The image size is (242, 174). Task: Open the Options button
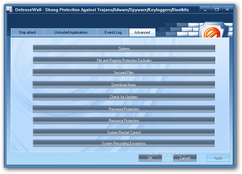tap(124, 49)
